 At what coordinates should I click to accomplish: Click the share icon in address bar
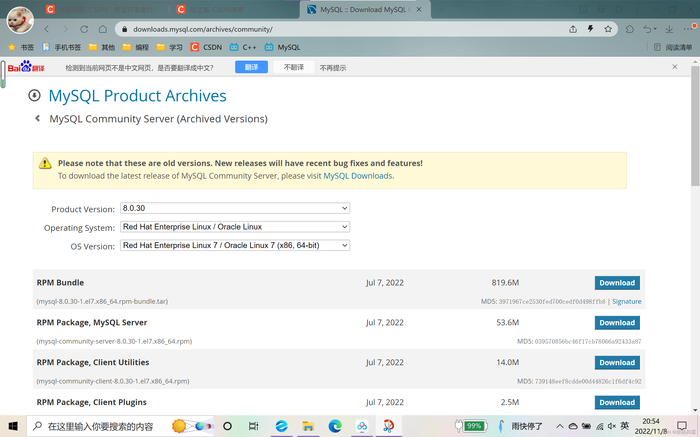[x=573, y=29]
